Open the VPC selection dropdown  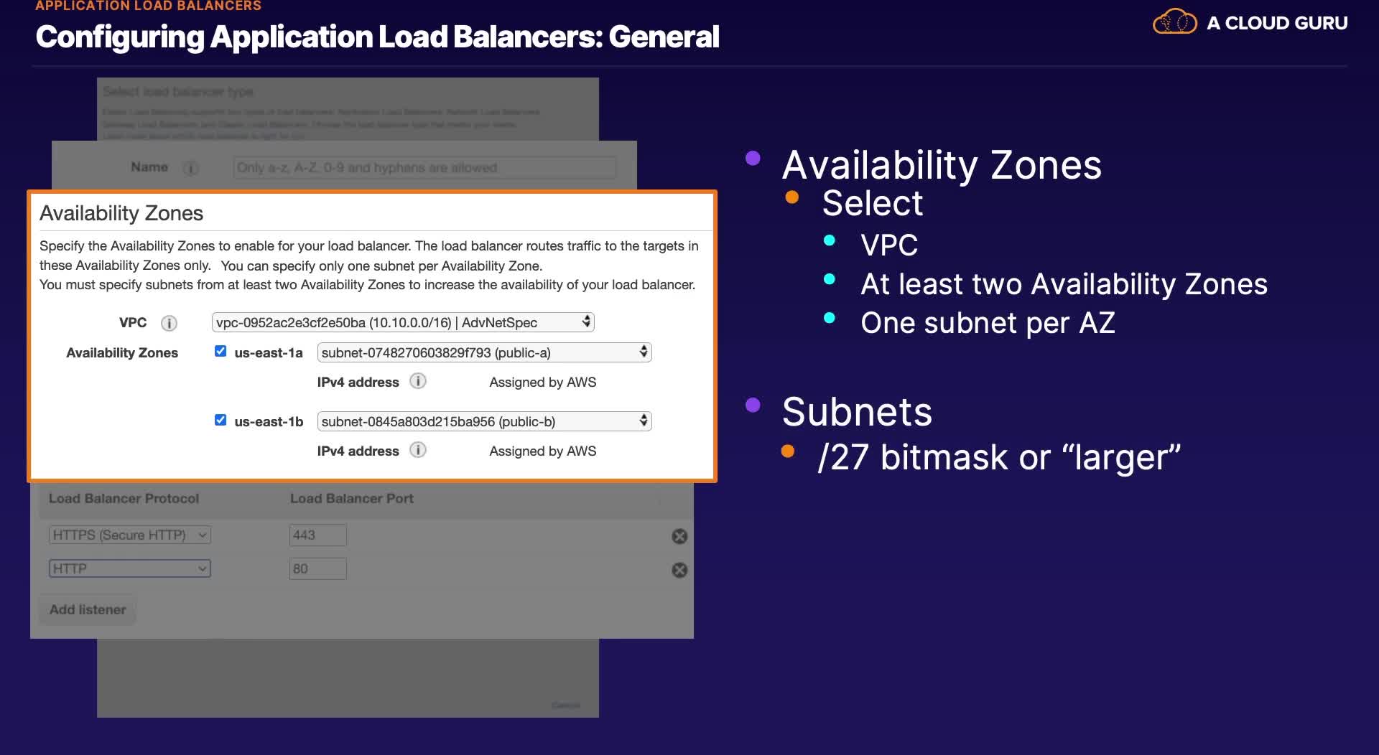coord(403,322)
